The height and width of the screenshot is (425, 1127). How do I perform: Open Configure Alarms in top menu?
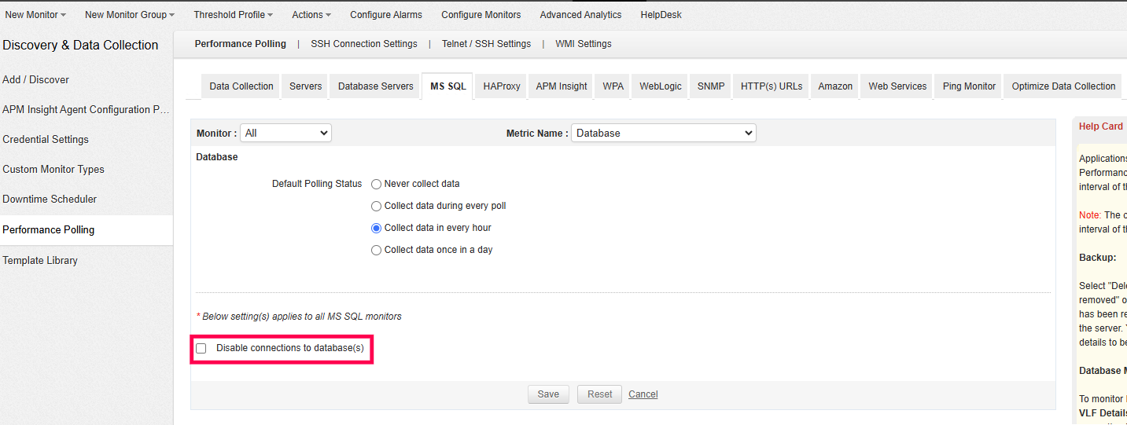pos(385,15)
